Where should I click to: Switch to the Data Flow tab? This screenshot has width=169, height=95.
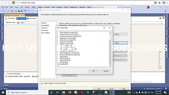click(21, 18)
